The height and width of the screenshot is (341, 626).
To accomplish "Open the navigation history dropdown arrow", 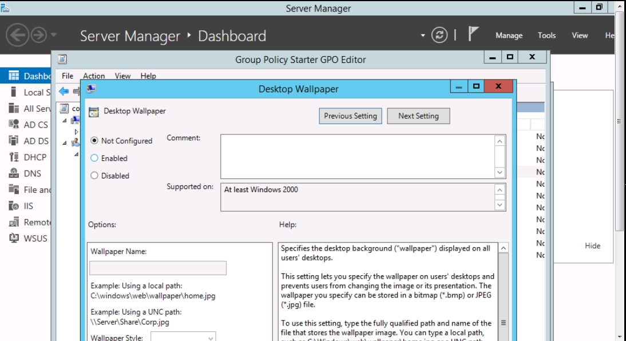I will tap(53, 35).
